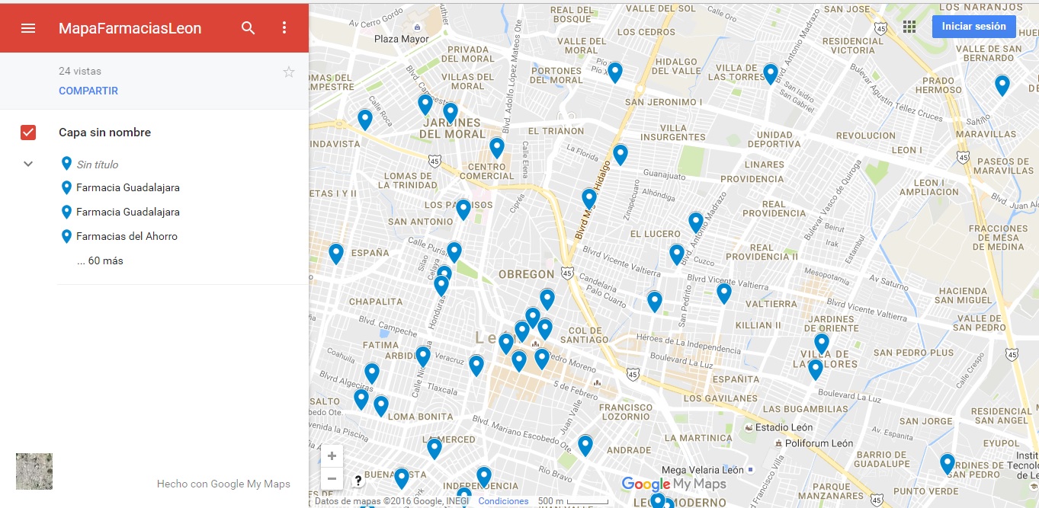Expand the '... 60 más' items
The image size is (1039, 508).
coord(100,260)
